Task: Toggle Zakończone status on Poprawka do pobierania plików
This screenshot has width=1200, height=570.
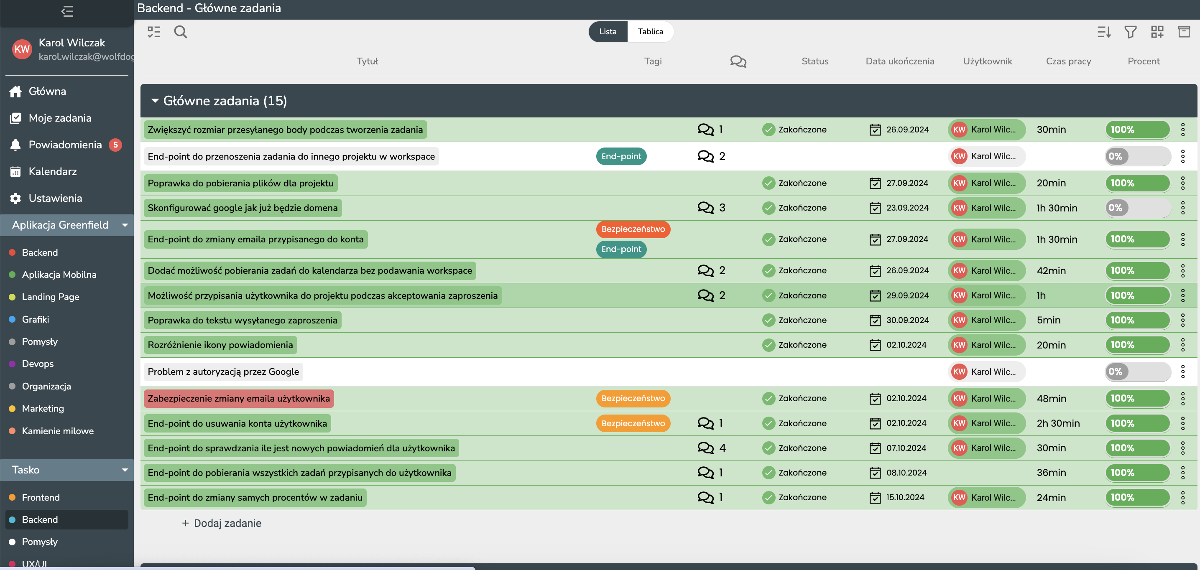Action: [768, 183]
